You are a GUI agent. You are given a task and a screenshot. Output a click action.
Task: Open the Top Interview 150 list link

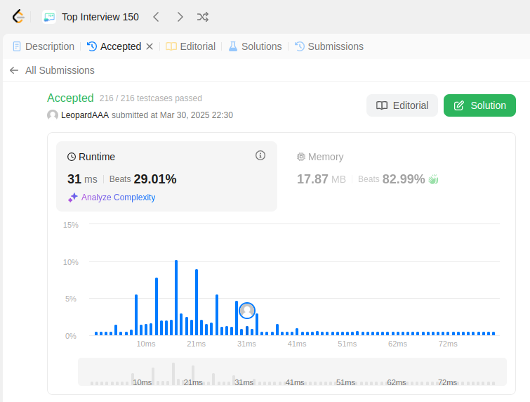(x=100, y=17)
